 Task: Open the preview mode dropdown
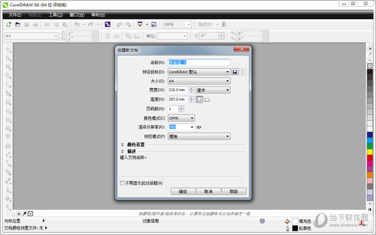199,136
